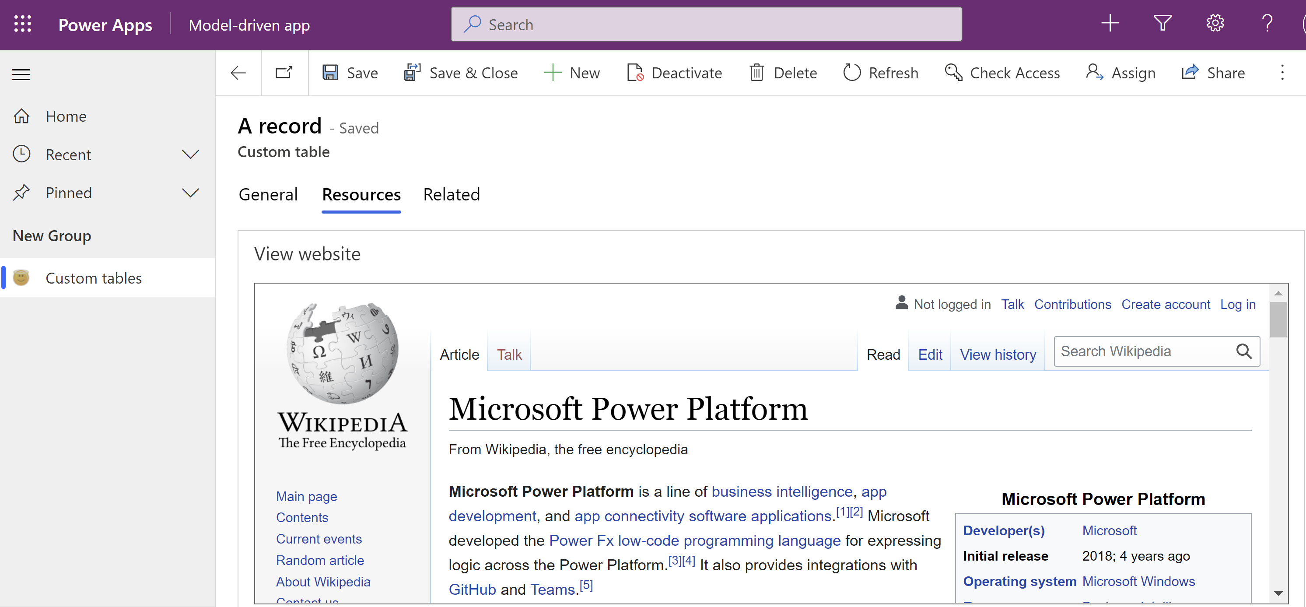Click the Save & Close icon
Viewport: 1306px width, 607px height.
point(411,73)
